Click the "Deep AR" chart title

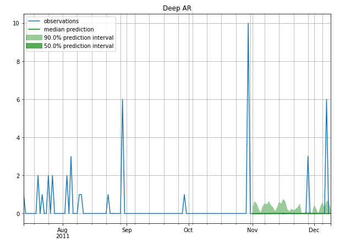tap(177, 8)
